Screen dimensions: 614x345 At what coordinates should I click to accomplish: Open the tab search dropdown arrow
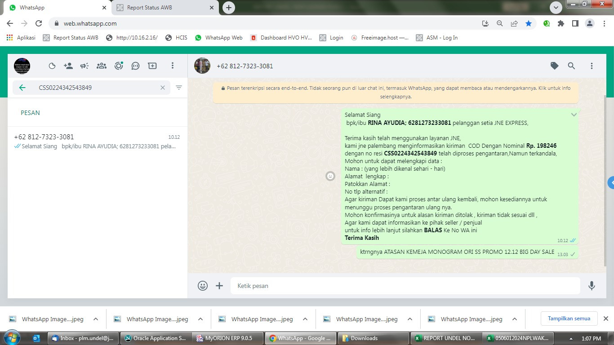tap(556, 8)
